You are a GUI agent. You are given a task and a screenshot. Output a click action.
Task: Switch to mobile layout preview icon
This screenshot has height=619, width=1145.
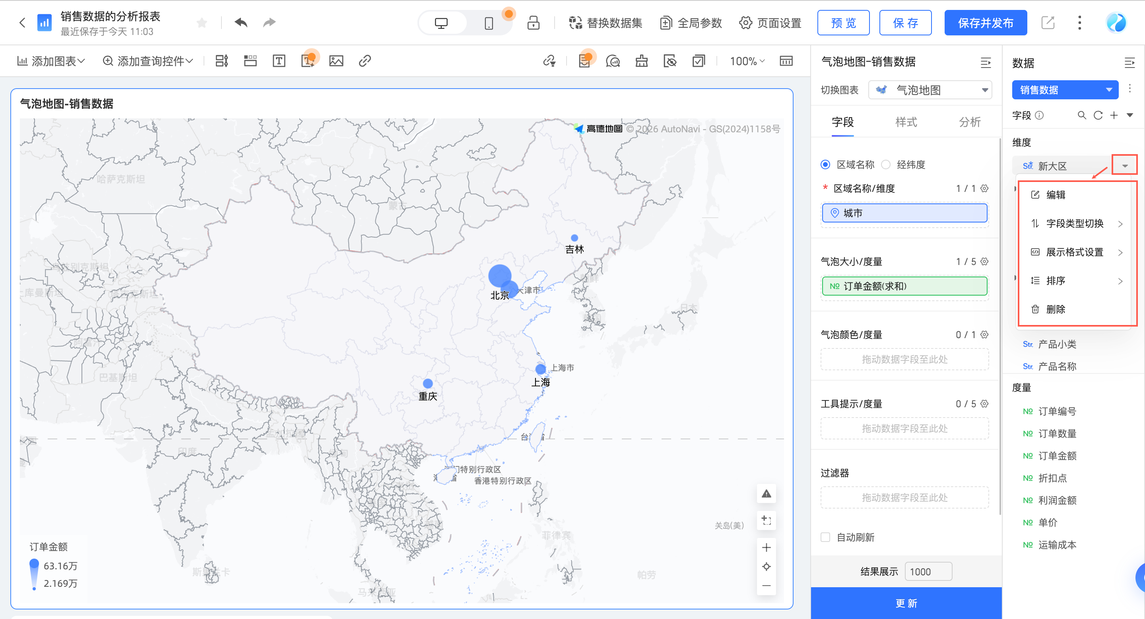pyautogui.click(x=489, y=23)
